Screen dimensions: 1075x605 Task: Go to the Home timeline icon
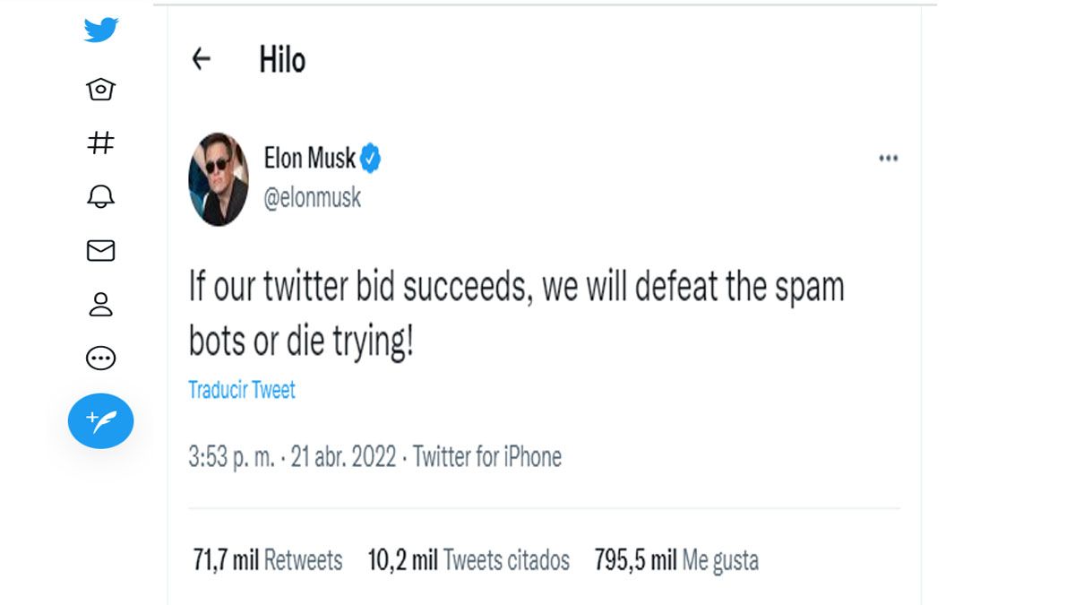click(x=100, y=89)
